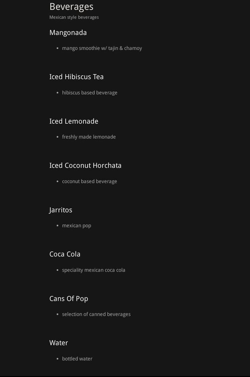Select the Coca Cola item
250x377 pixels.
[65, 254]
